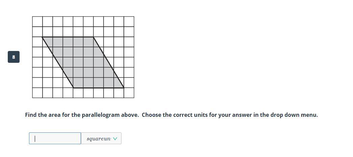Viewport: 353px width, 157px height.
Task: Click the grid's bottom-right corner cell
Action: (x=129, y=93)
